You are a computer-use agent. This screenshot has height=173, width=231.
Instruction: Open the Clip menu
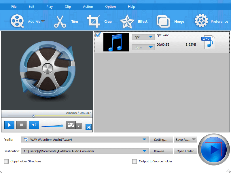68,6
